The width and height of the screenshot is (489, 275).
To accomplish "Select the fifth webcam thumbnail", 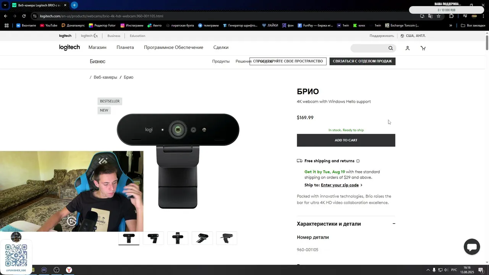I will point(227,238).
